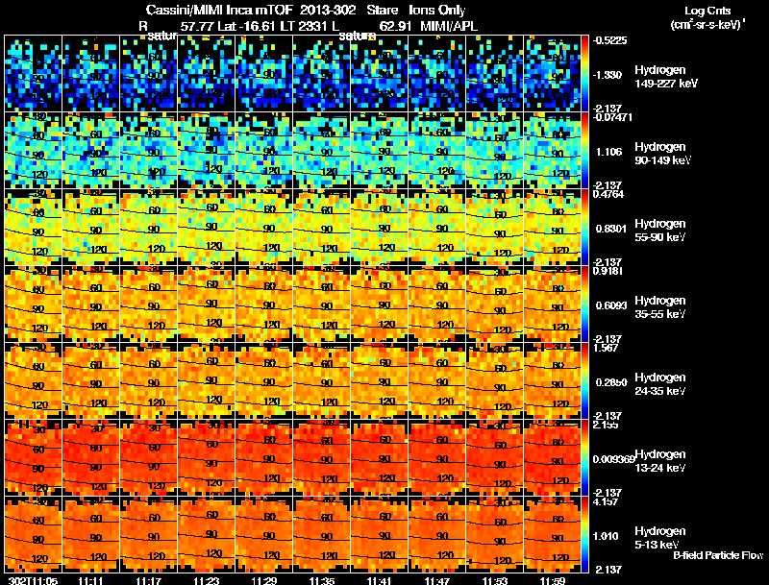
Task: Select the 302T11:05 start time label
Action: click(33, 580)
